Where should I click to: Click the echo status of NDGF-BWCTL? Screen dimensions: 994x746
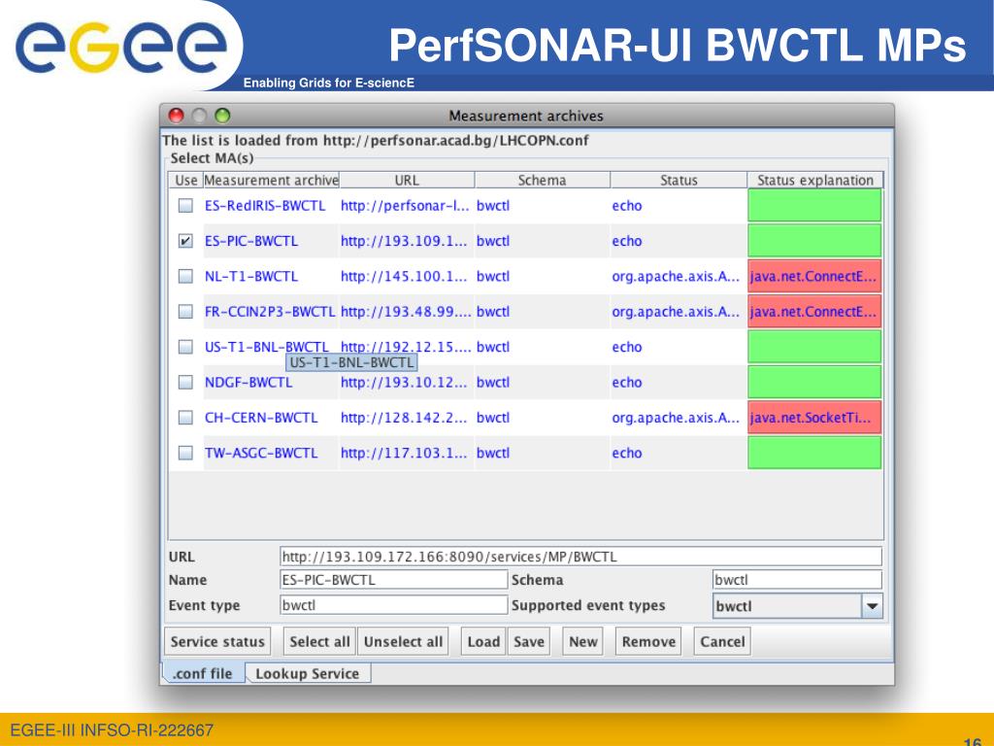coord(627,383)
